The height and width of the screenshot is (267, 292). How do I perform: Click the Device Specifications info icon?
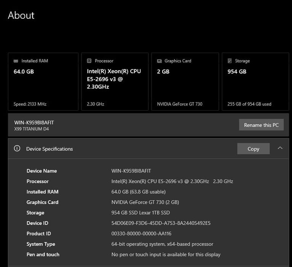coord(17,149)
